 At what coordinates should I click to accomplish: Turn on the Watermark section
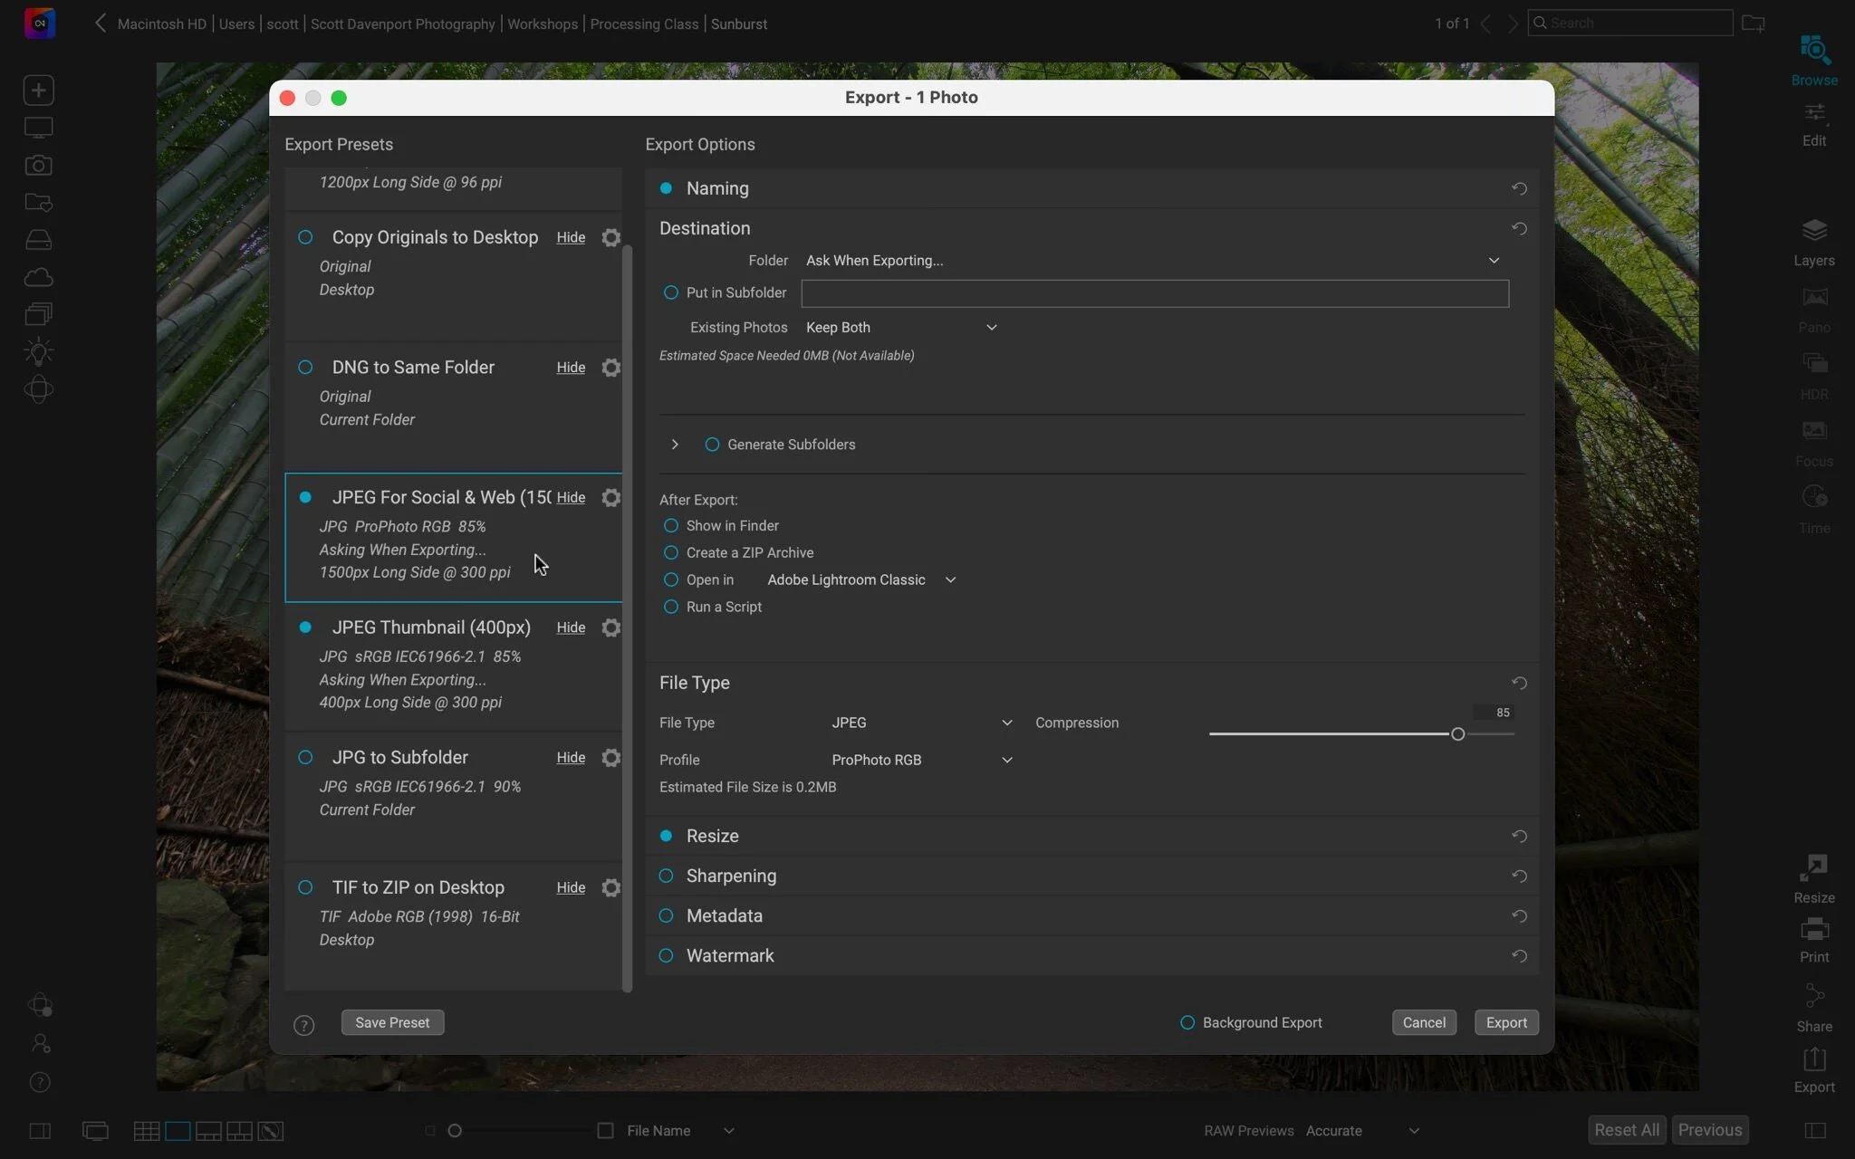(x=666, y=955)
